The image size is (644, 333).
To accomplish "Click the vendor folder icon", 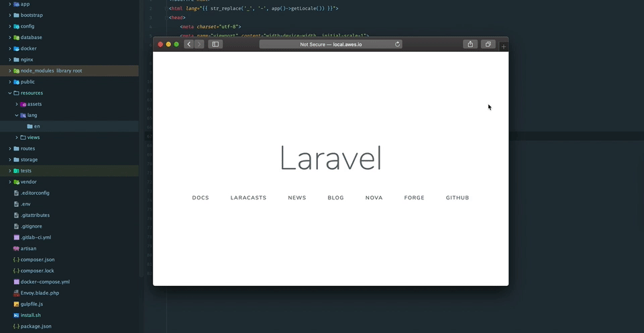I will coord(16,182).
